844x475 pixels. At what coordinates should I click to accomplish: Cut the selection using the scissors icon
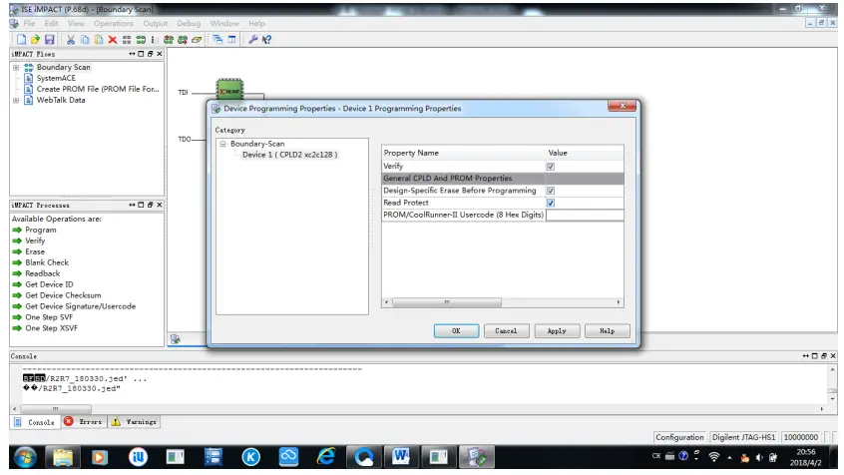coord(71,39)
